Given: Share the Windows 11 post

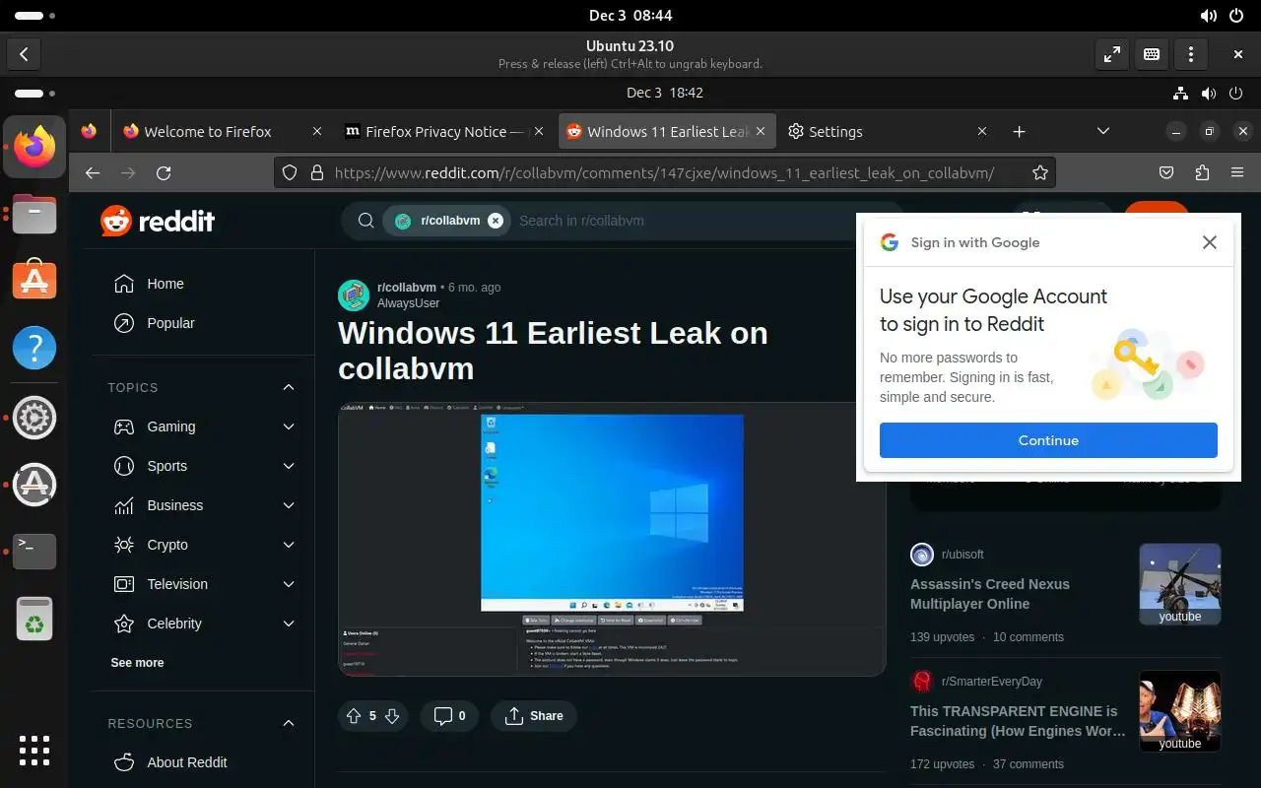Looking at the screenshot, I should [x=534, y=716].
